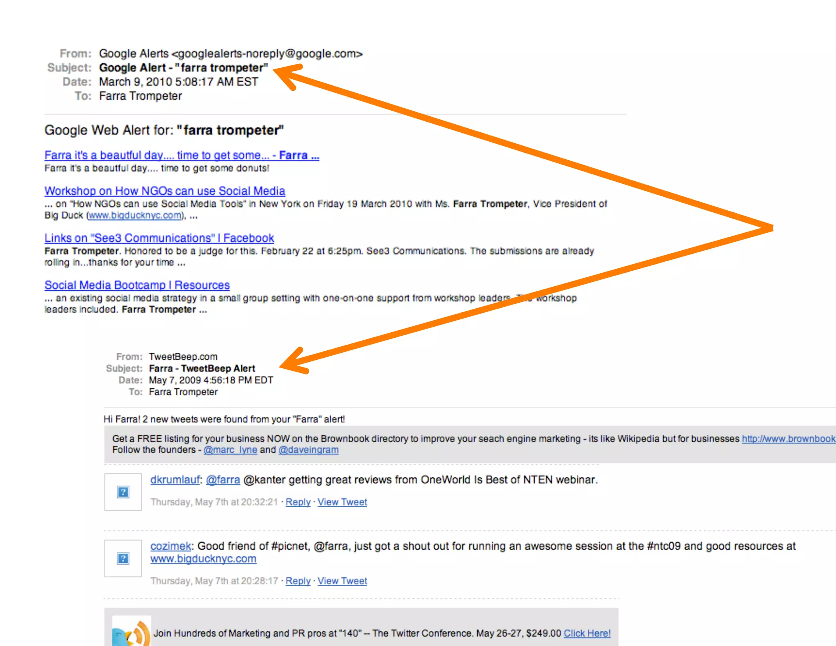836x646 pixels.
Task: Click Here link for Twitter Conference
Action: 587,633
